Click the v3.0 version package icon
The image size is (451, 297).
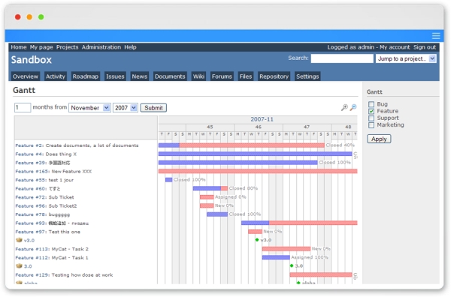pyautogui.click(x=19, y=240)
